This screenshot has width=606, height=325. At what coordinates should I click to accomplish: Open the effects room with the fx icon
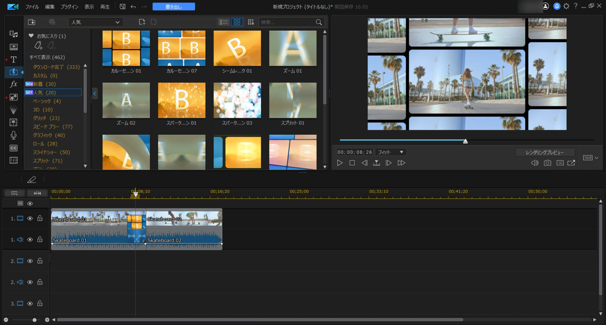coord(13,84)
